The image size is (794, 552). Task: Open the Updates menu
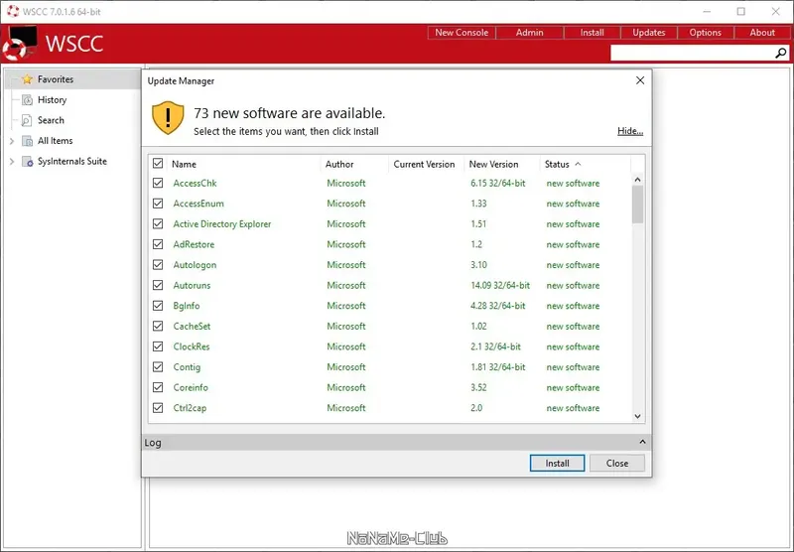[649, 33]
